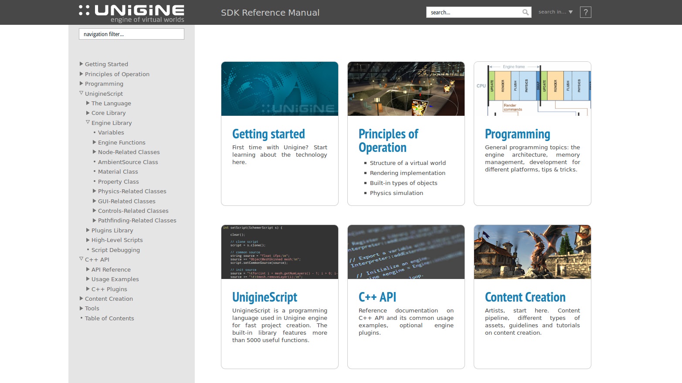Open 'Built-in types of objects' link

click(x=404, y=183)
